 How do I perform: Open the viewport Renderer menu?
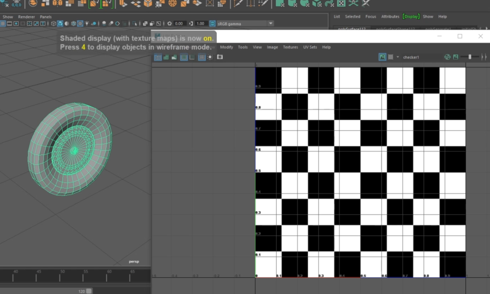[27, 17]
